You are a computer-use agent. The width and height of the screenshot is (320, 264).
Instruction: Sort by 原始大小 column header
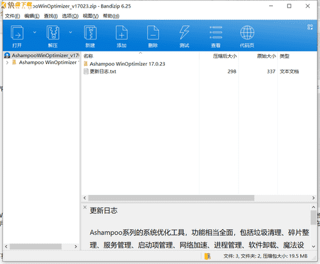tap(267, 56)
